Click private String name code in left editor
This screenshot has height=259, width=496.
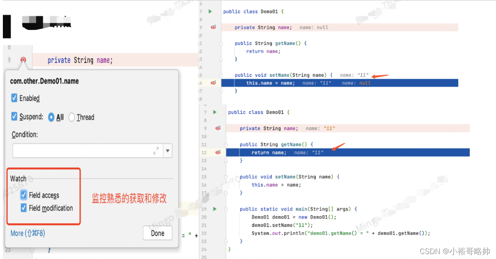click(80, 60)
